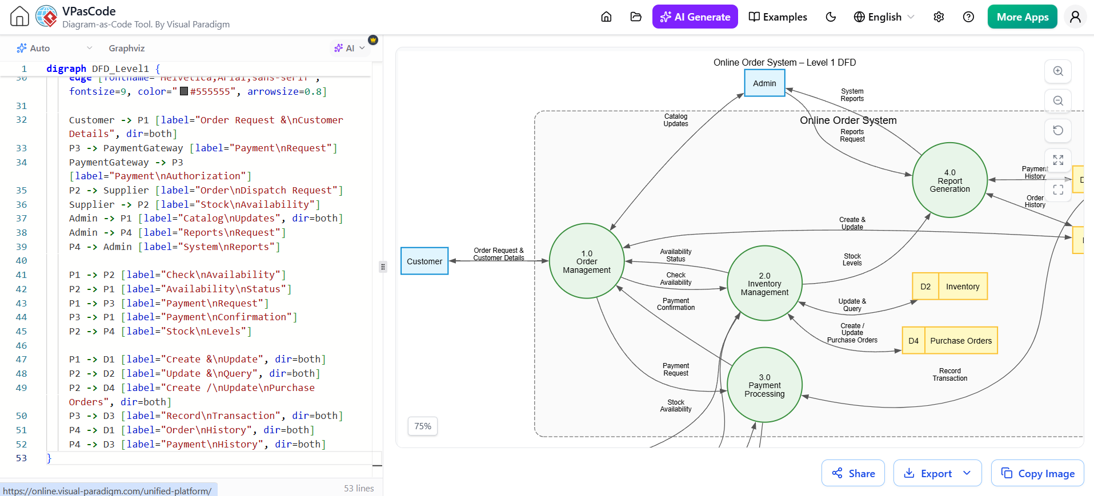Select the 4.0 Report Generation process node
This screenshot has width=1094, height=496.
click(x=949, y=180)
